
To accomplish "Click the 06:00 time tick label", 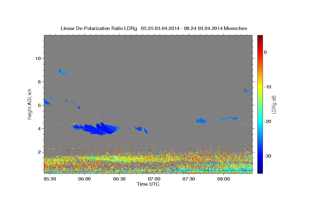I will (x=84, y=179).
